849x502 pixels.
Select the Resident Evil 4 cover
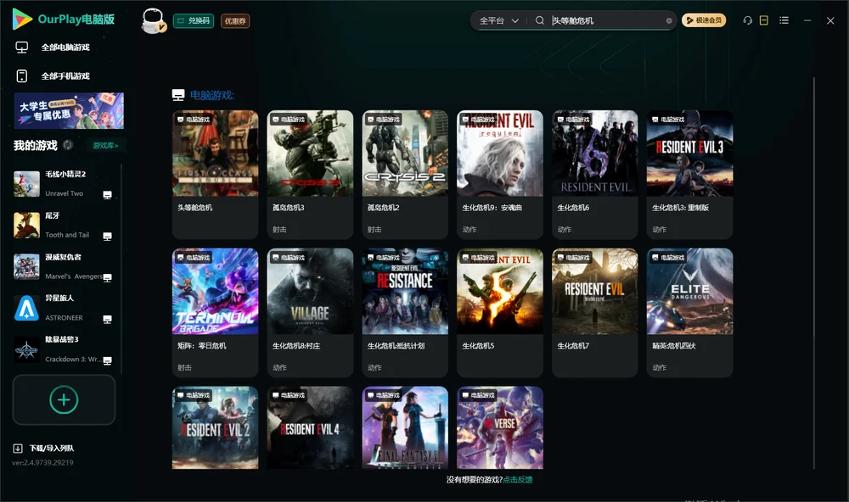click(310, 427)
